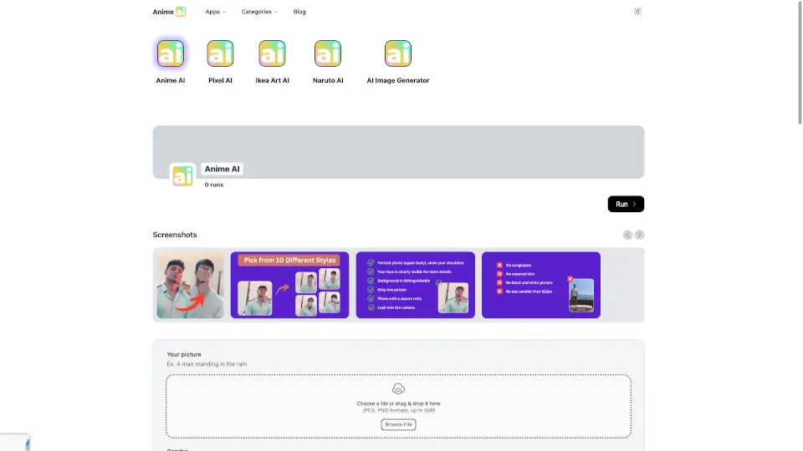Image resolution: width=803 pixels, height=451 pixels.
Task: Click the Anime AI profile avatar icon
Action: point(182,175)
